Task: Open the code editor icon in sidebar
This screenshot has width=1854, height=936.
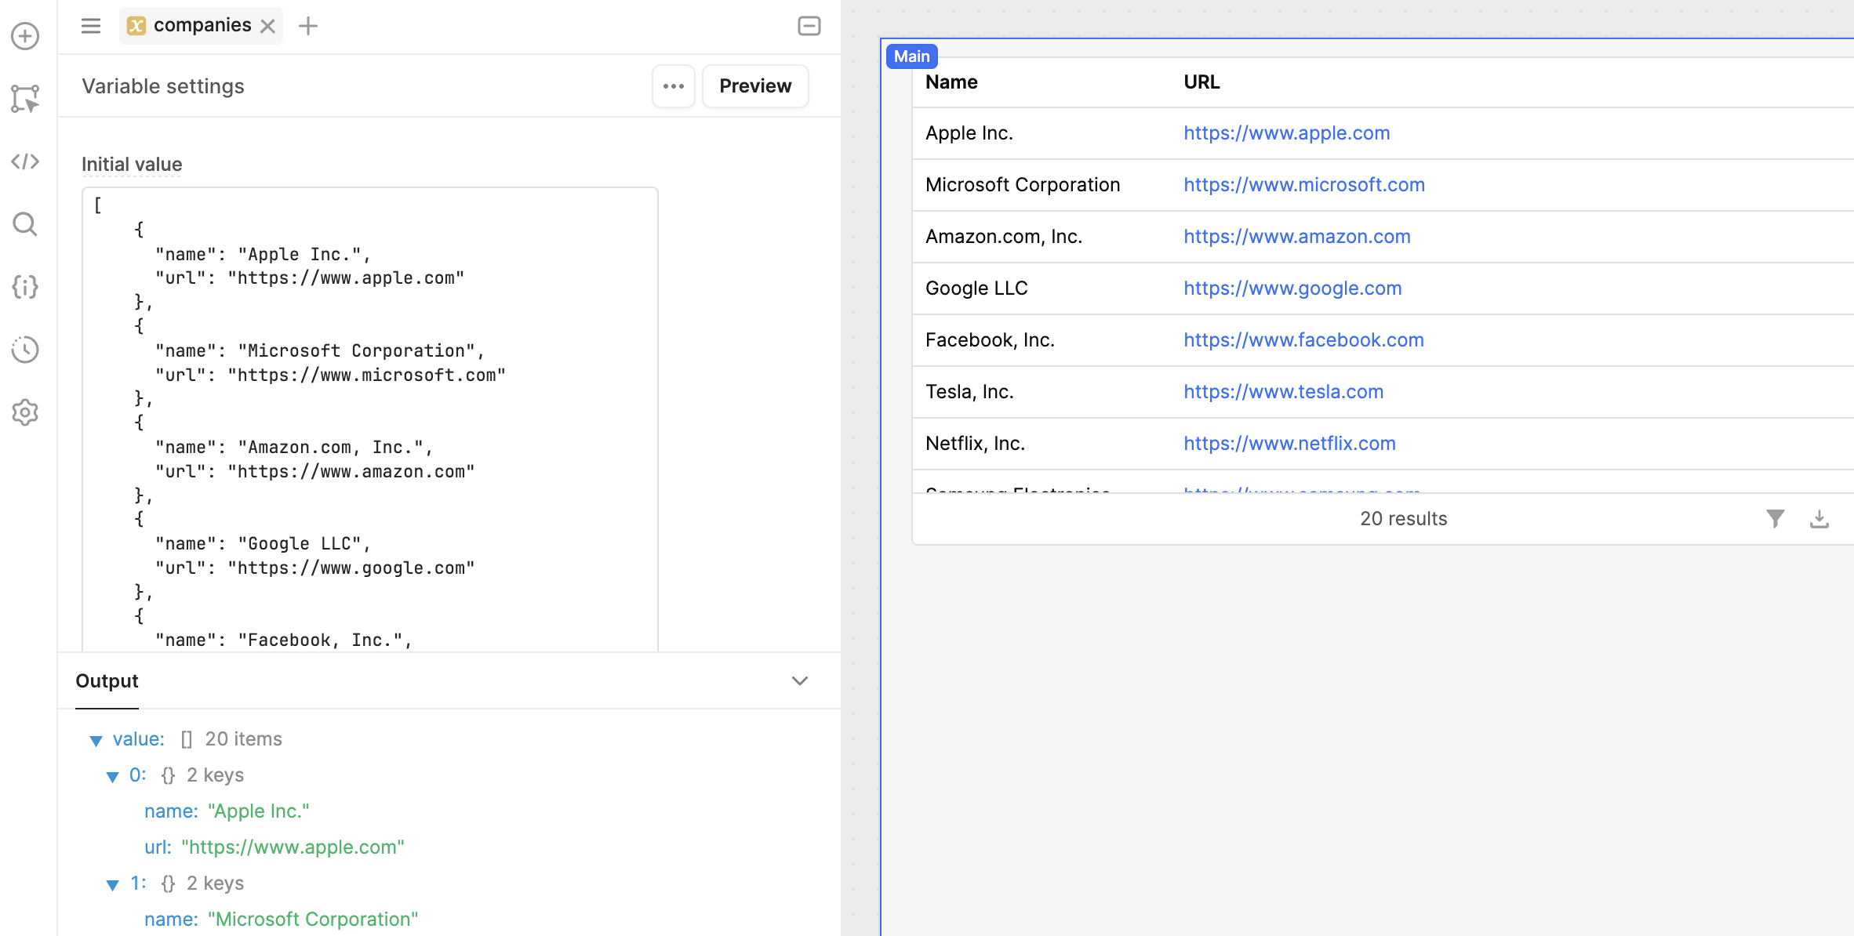Action: [25, 161]
